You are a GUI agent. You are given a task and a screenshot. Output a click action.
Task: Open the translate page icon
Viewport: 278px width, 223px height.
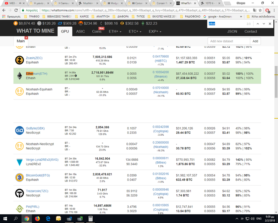pyautogui.click(x=255, y=10)
